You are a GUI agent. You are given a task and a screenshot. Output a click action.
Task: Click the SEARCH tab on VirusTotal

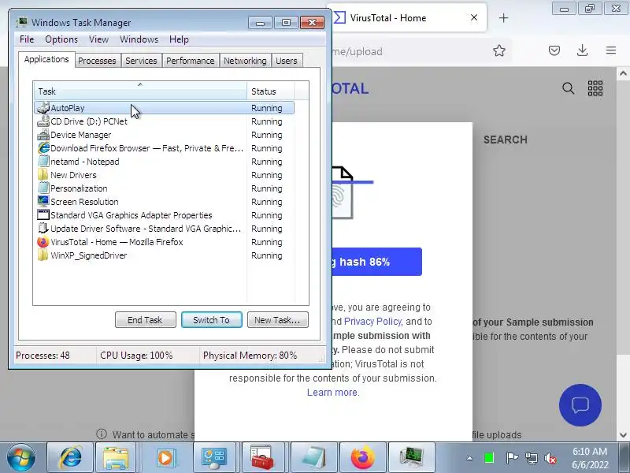point(505,140)
